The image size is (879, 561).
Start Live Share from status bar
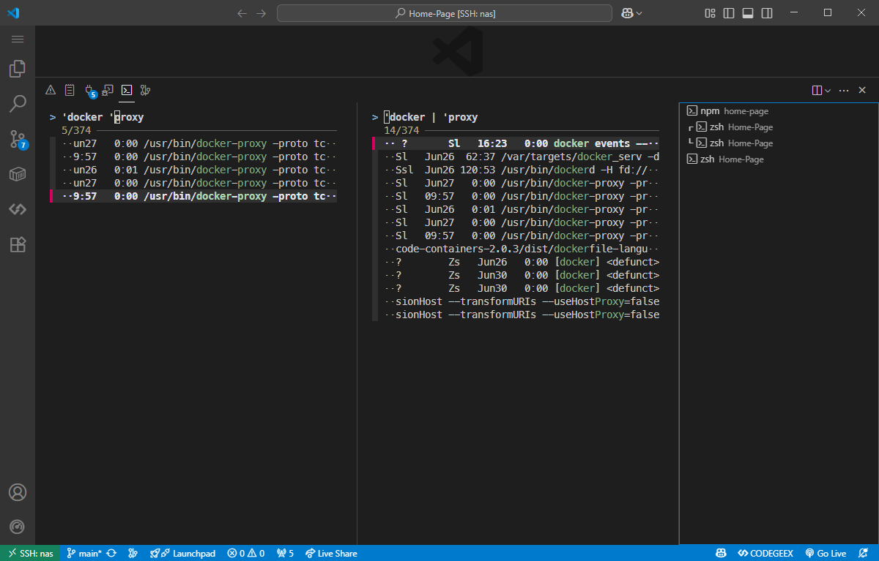click(331, 554)
